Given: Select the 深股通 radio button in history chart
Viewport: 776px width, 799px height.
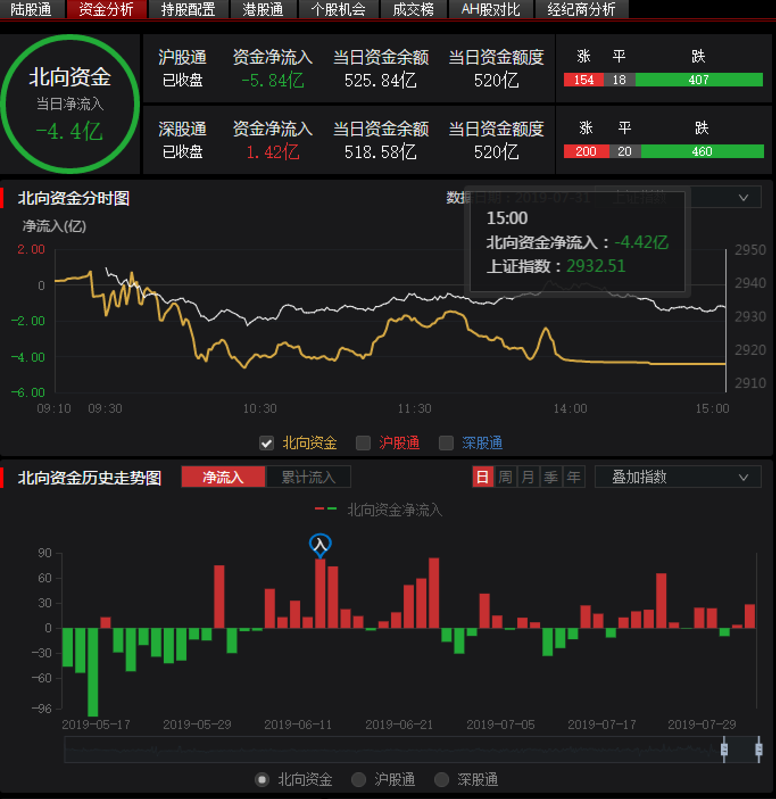Looking at the screenshot, I should tap(442, 780).
